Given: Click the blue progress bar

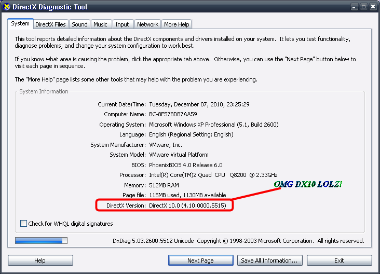Looking at the screenshot, I should pos(41,241).
